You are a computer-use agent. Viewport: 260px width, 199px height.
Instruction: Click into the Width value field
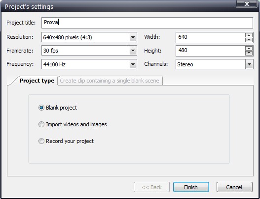(x=210, y=37)
